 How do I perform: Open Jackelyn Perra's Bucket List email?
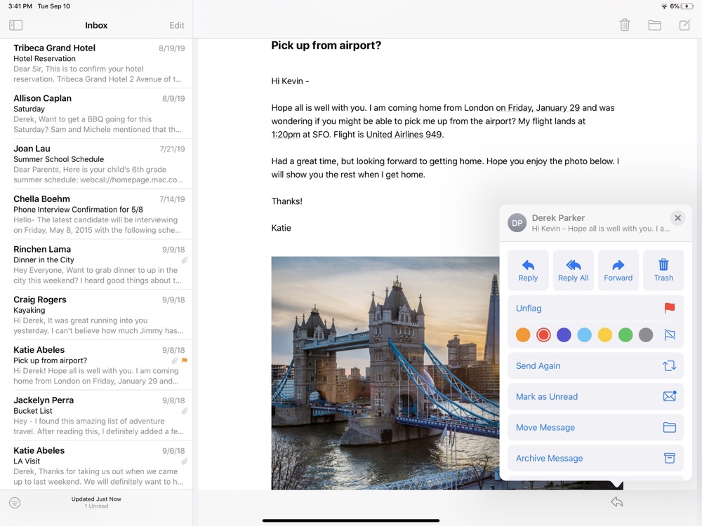pyautogui.click(x=96, y=415)
